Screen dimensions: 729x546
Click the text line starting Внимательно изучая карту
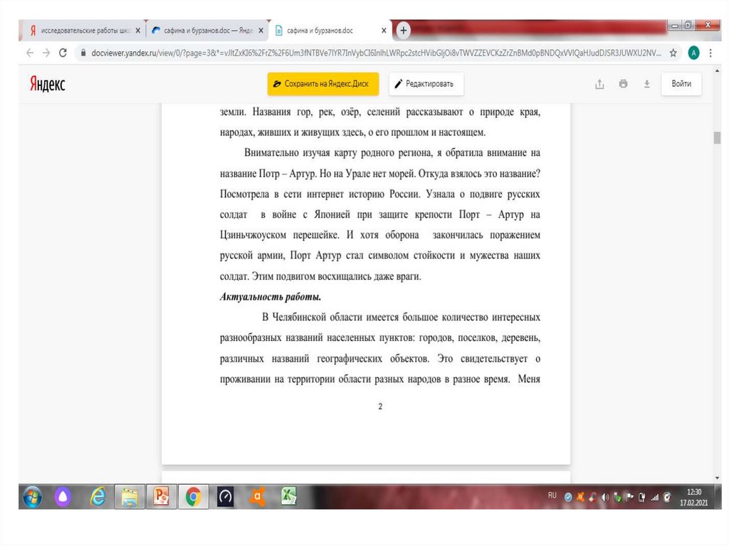392,153
